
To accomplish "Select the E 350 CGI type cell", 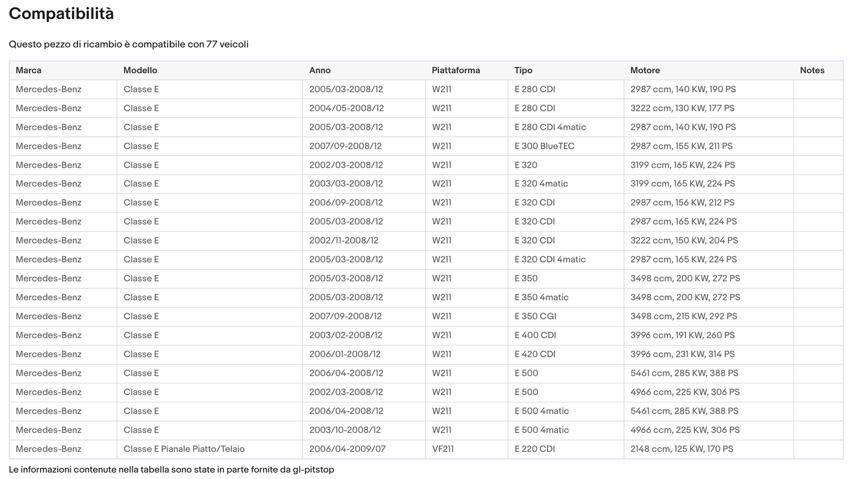I will tap(566, 317).
